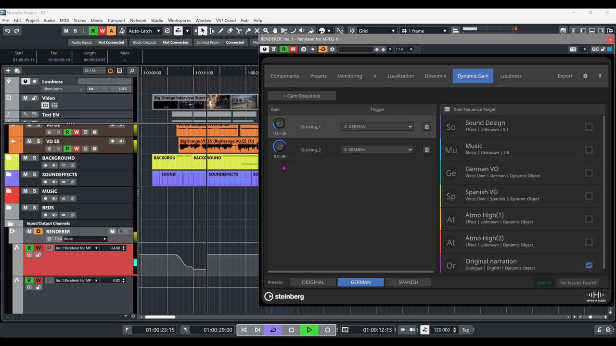Check the Music gain target checkbox

pos(589,150)
